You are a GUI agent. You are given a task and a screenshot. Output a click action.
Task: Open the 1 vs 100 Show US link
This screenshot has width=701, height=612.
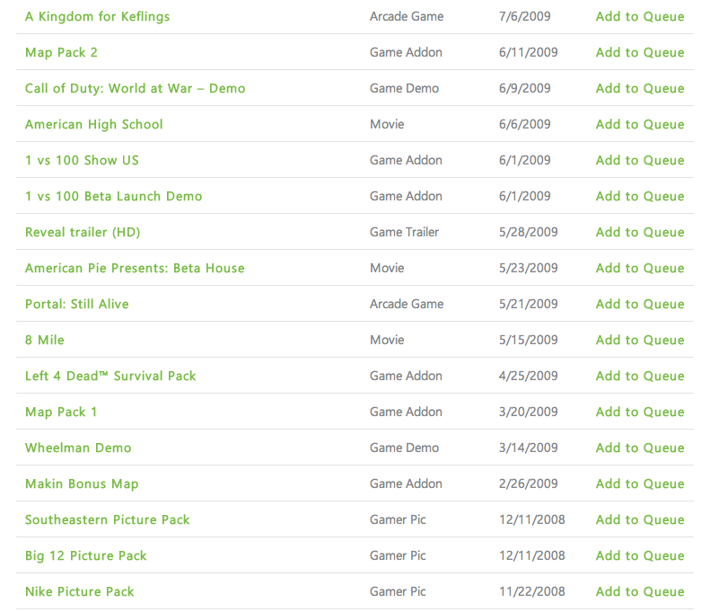(x=82, y=160)
